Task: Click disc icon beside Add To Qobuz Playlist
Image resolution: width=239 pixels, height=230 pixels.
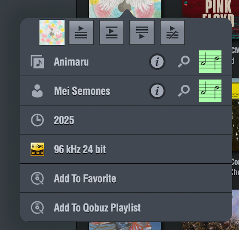Action: (x=37, y=208)
